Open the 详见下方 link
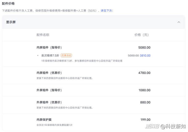Viewport: 188px width, 132px height. pyautogui.click(x=107, y=11)
